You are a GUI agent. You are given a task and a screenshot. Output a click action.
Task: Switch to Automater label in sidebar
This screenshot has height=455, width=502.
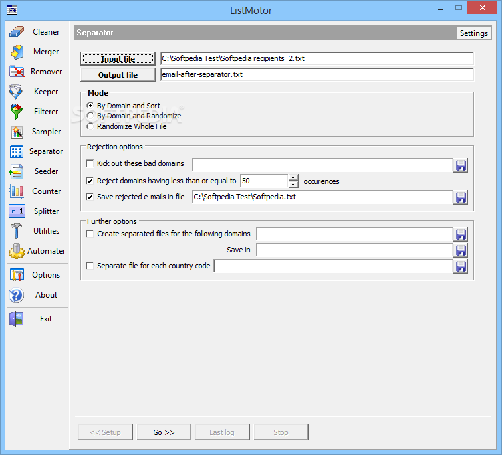pos(46,251)
